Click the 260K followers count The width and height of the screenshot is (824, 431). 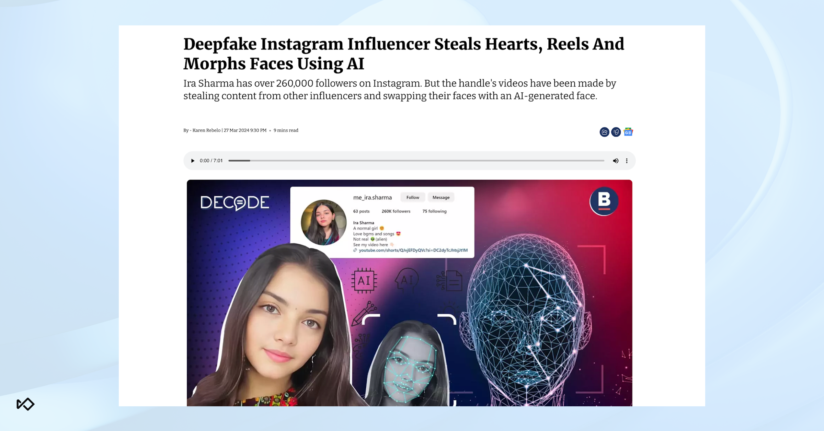pos(396,211)
